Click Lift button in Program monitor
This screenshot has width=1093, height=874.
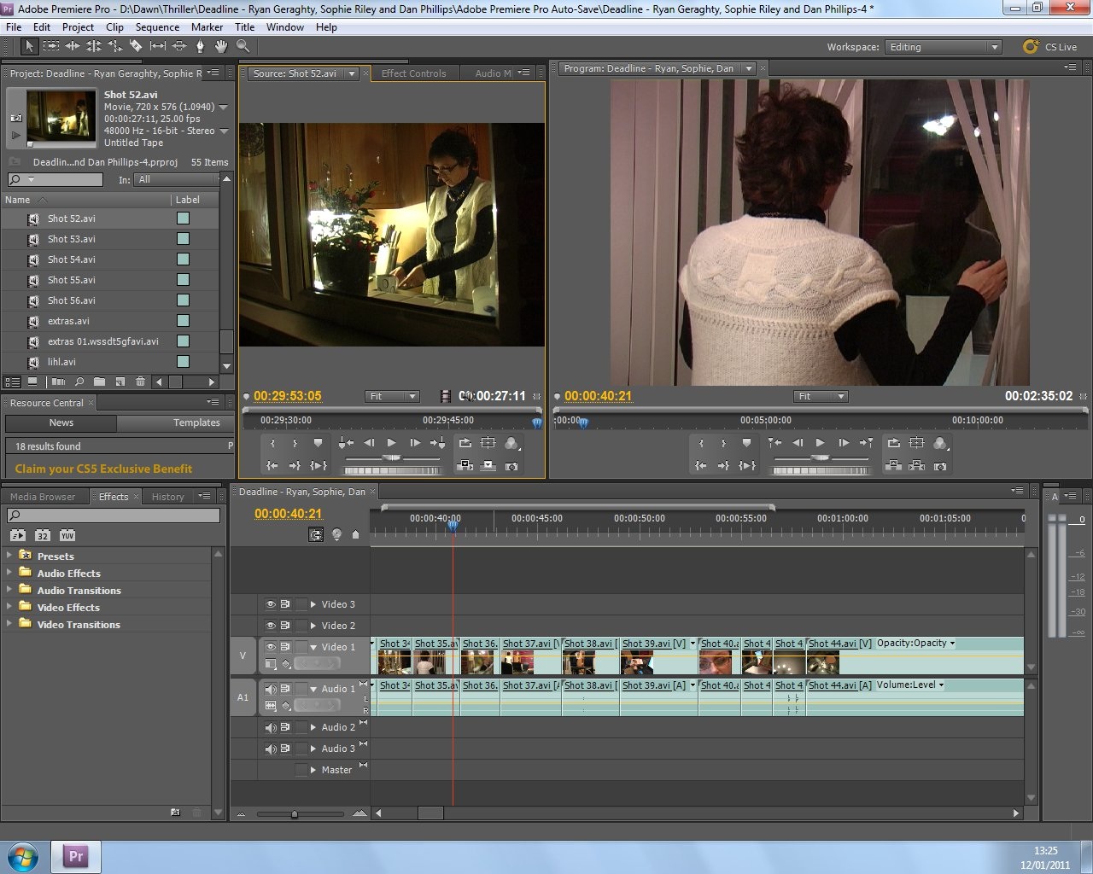point(894,466)
